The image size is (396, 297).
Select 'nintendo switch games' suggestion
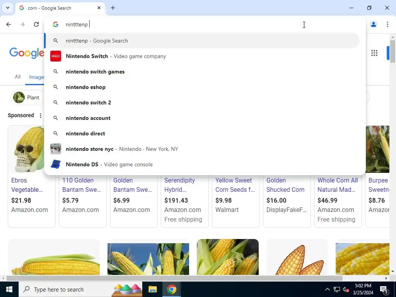tap(202, 72)
